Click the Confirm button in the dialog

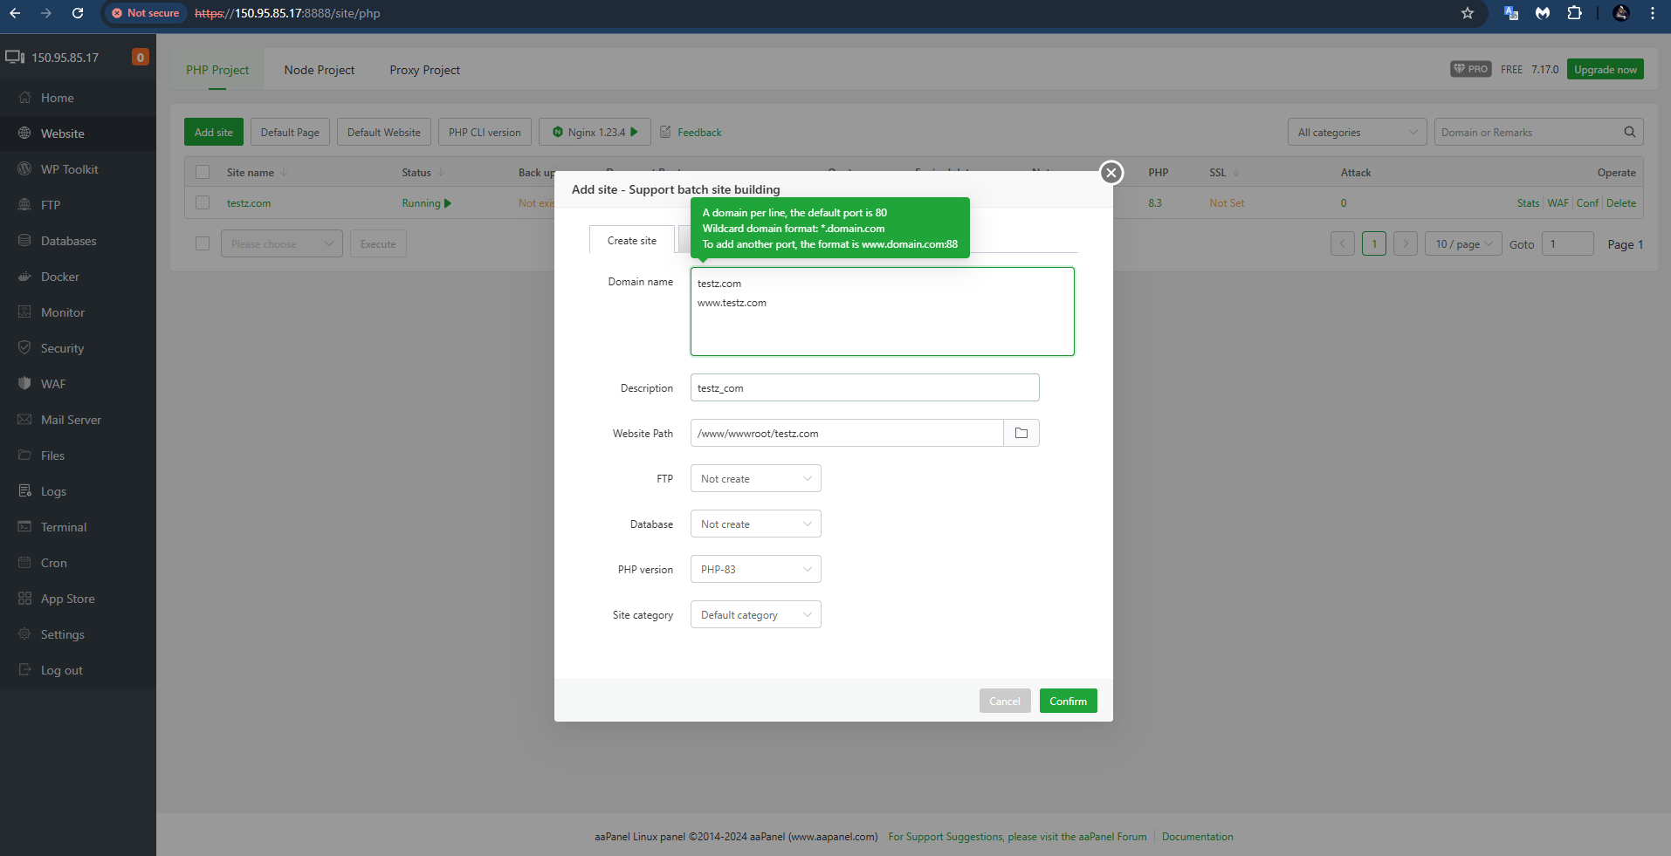click(1068, 701)
